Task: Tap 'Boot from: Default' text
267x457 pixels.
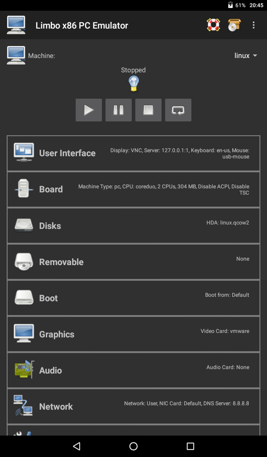Action: (x=227, y=295)
